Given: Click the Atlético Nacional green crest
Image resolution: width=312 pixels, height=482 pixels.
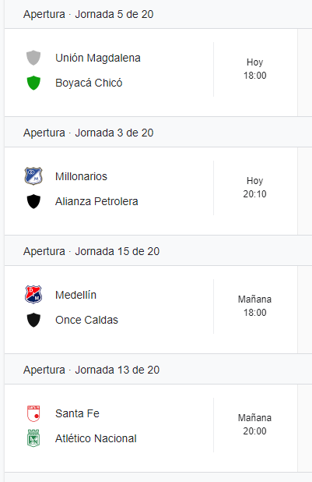Looking at the screenshot, I should [x=33, y=438].
